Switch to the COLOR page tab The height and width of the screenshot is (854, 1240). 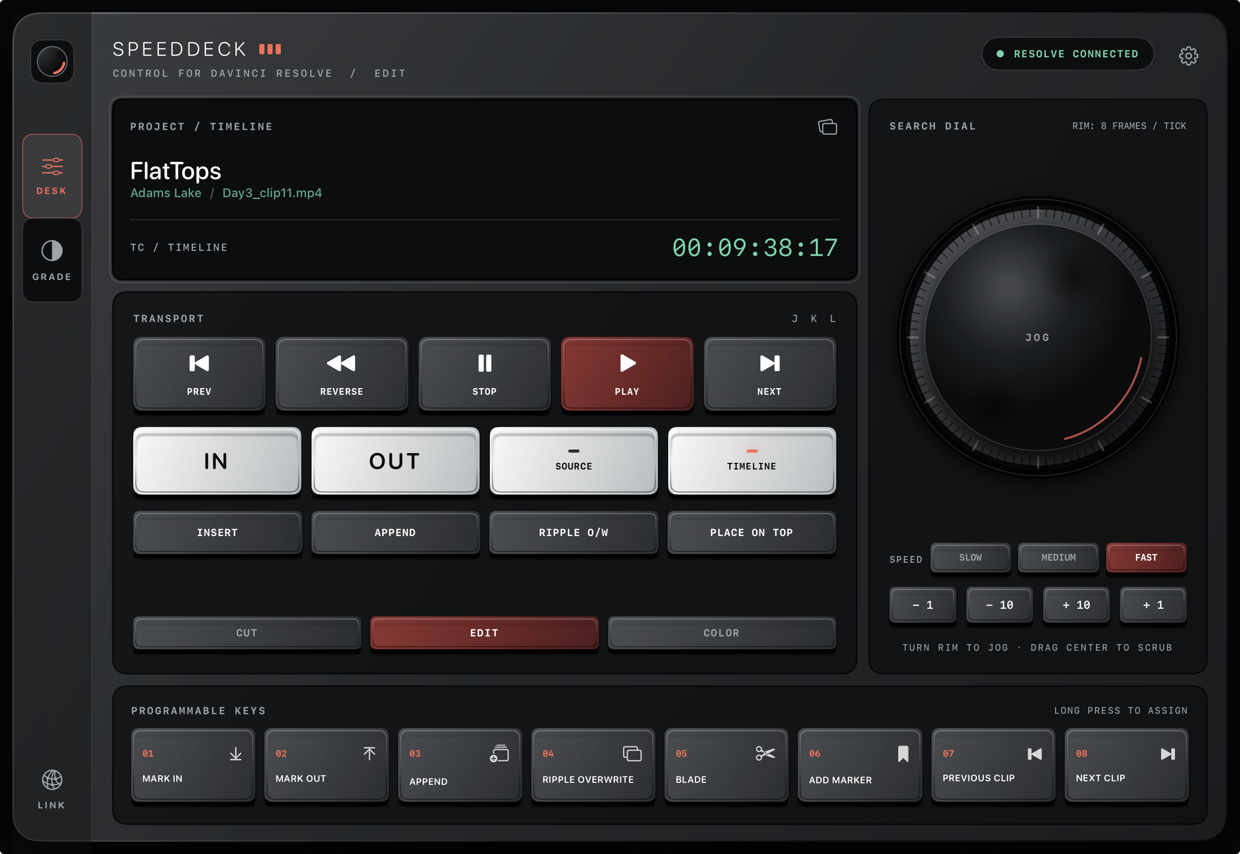click(x=722, y=633)
